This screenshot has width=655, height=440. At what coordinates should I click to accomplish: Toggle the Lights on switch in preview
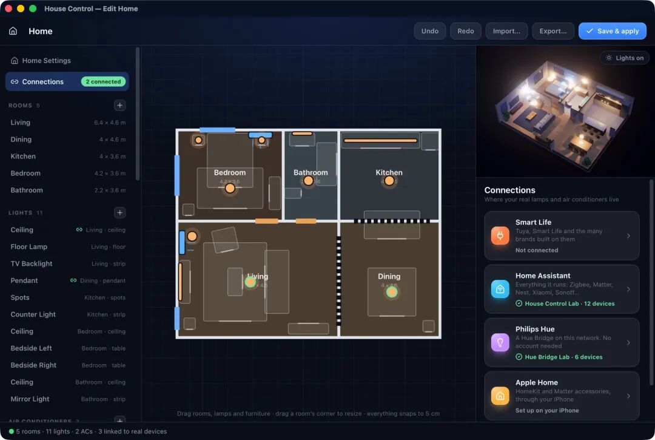pyautogui.click(x=625, y=58)
